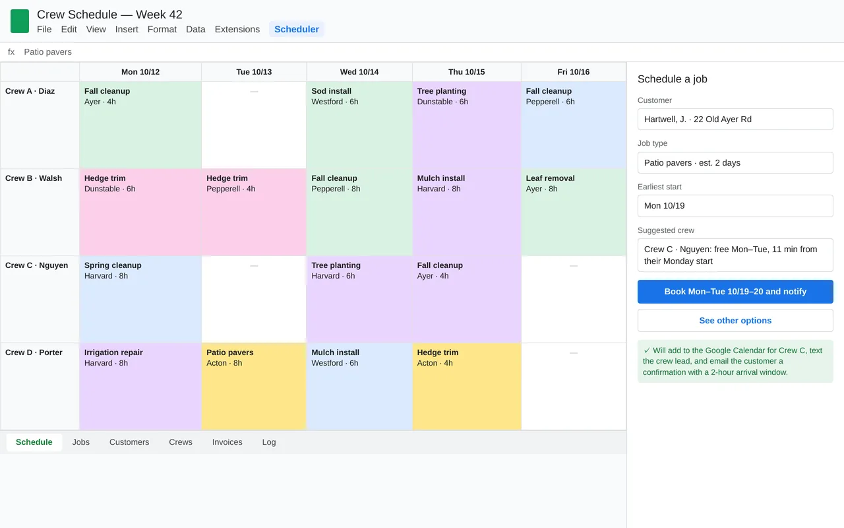Open the View menu
The height and width of the screenshot is (528, 844).
(96, 29)
